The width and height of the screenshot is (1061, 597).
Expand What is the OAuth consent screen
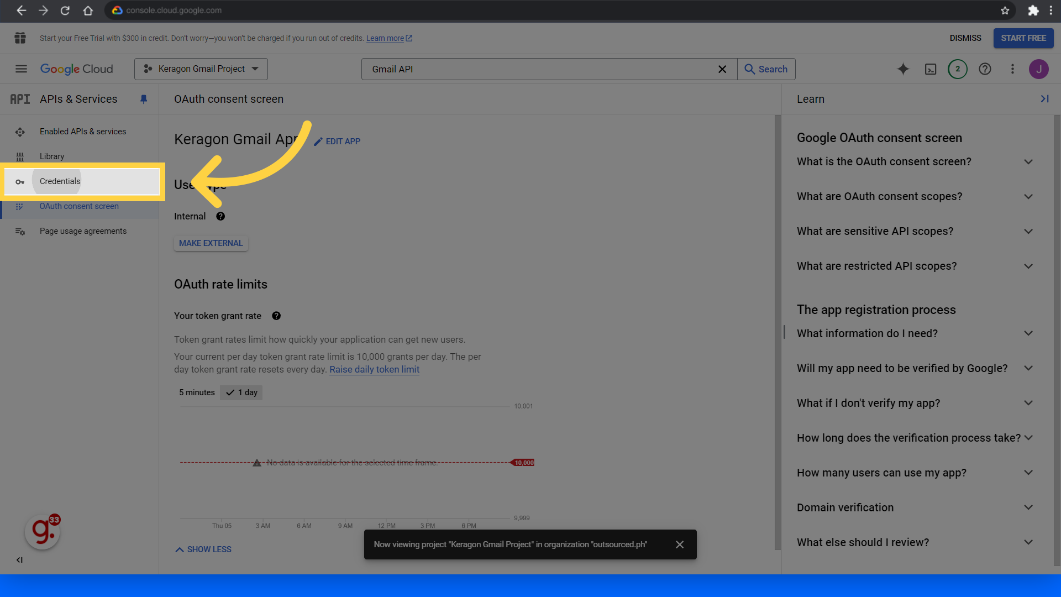pyautogui.click(x=915, y=162)
